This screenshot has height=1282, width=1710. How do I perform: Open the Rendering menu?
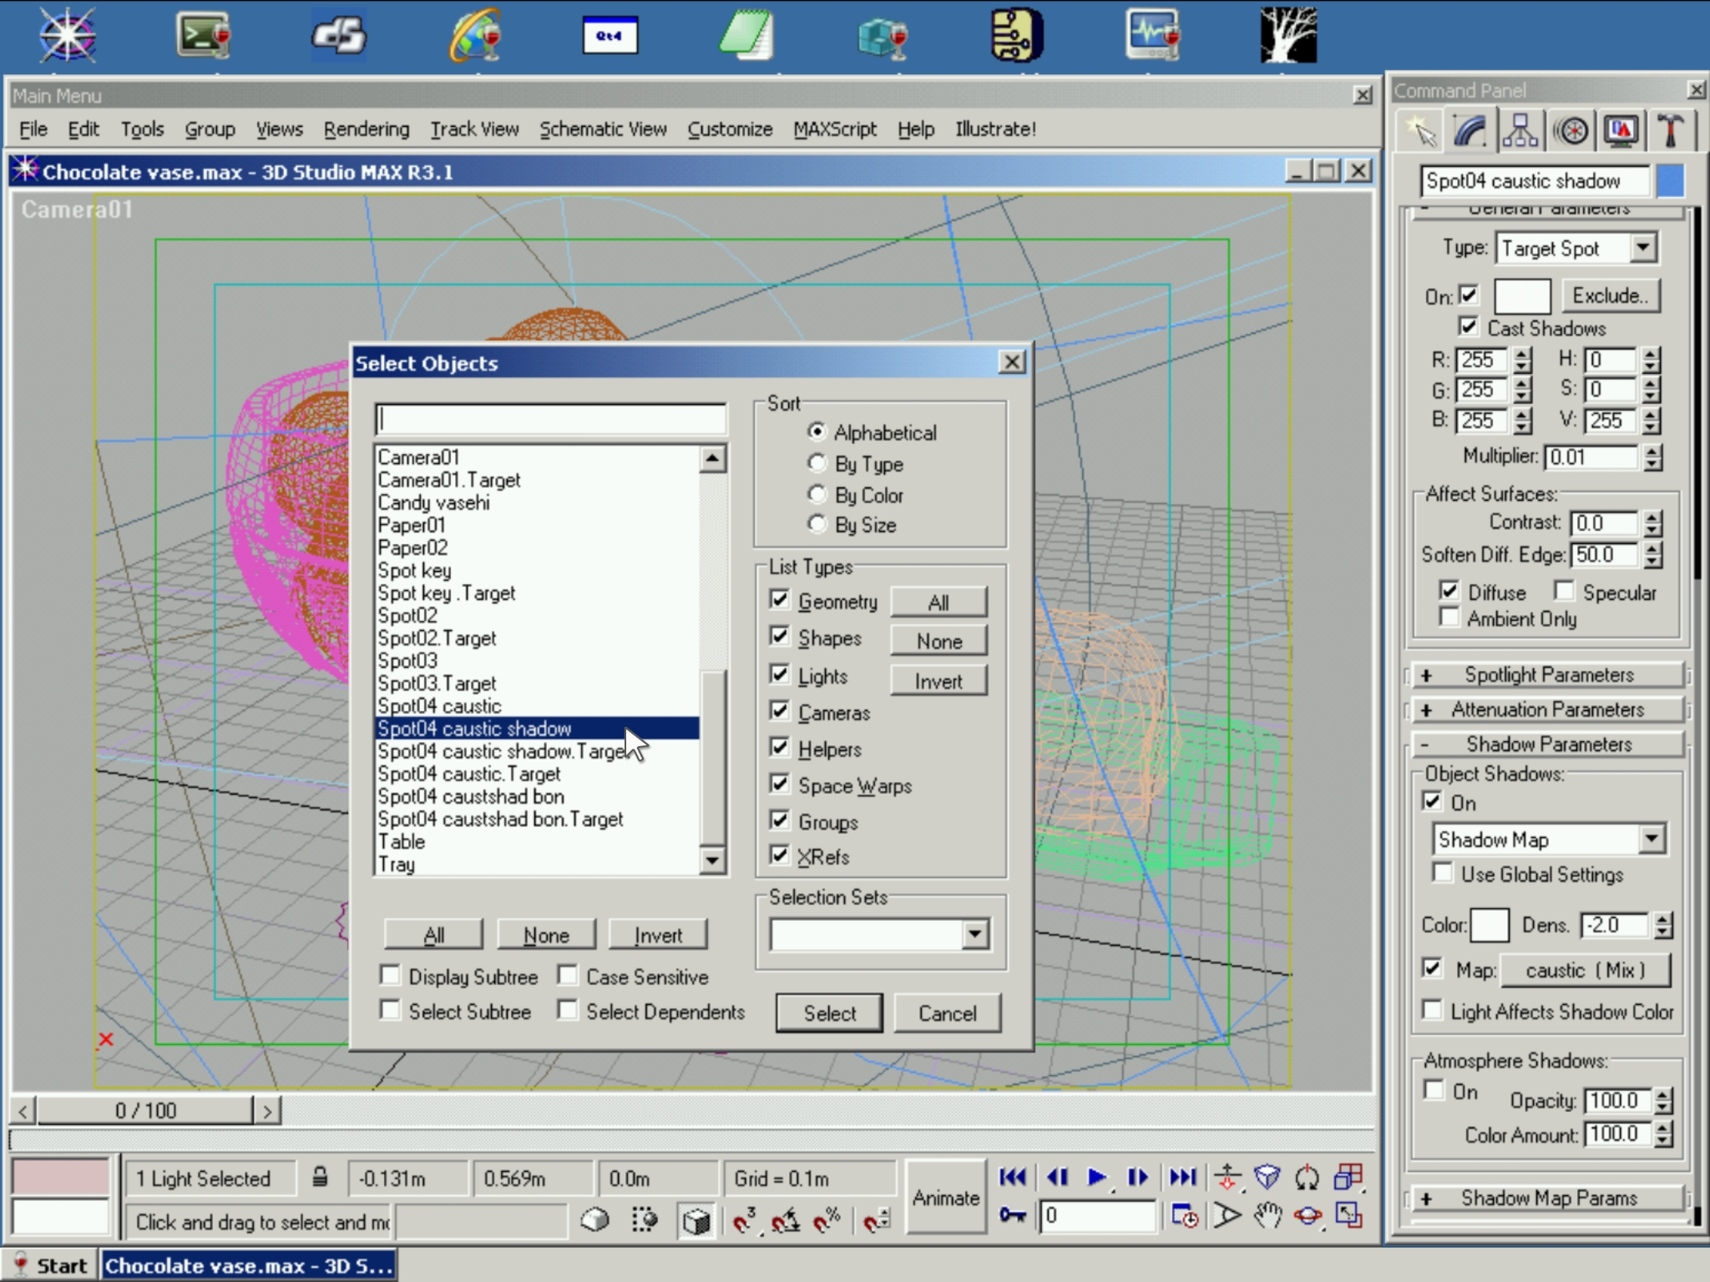pyautogui.click(x=366, y=129)
